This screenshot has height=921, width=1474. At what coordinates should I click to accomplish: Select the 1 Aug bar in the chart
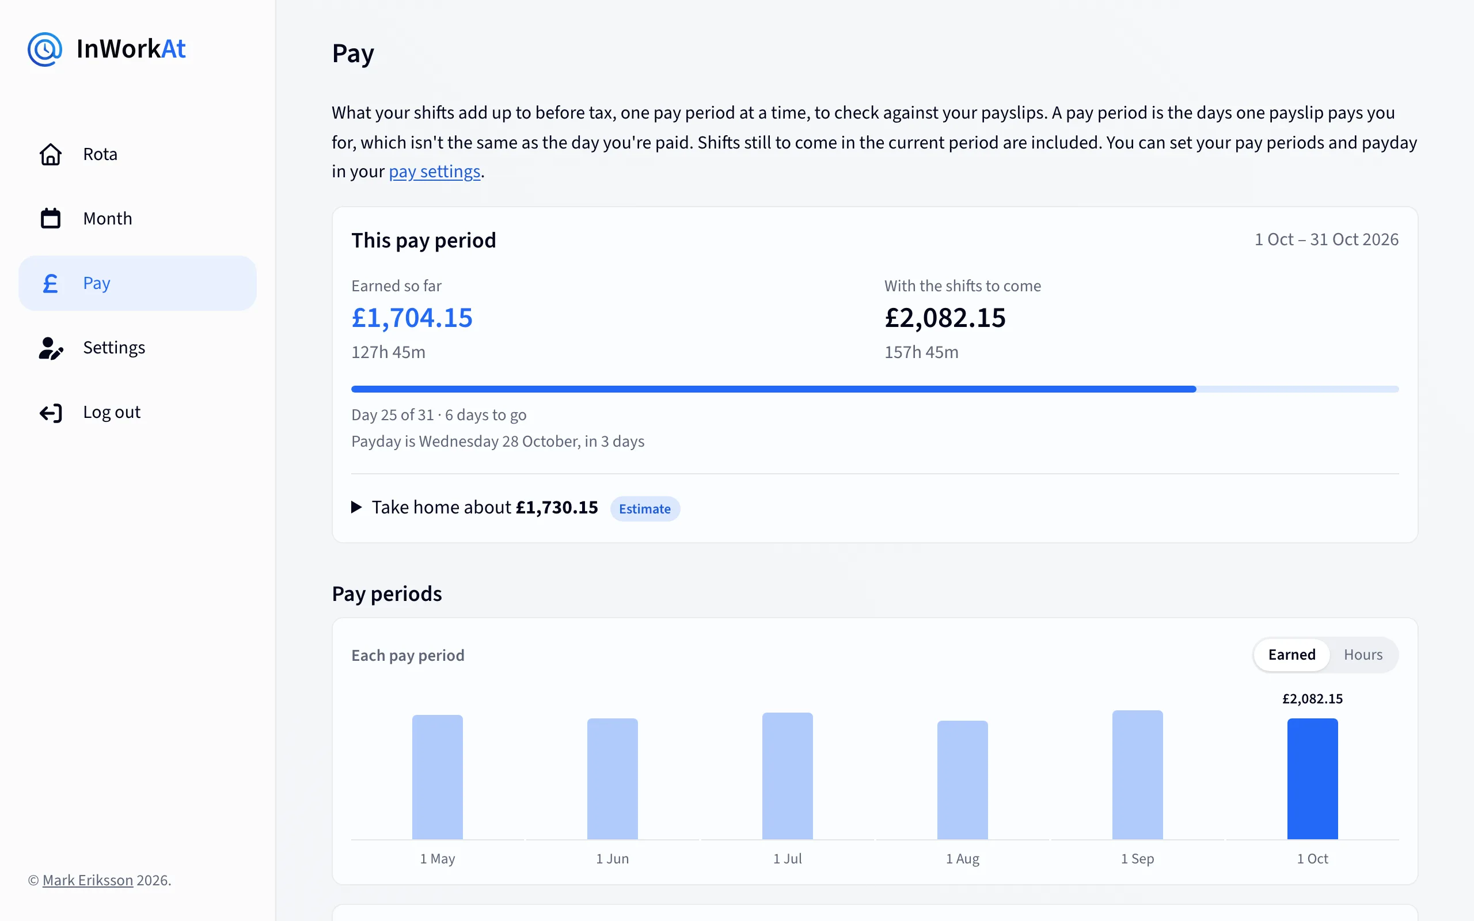(x=962, y=779)
